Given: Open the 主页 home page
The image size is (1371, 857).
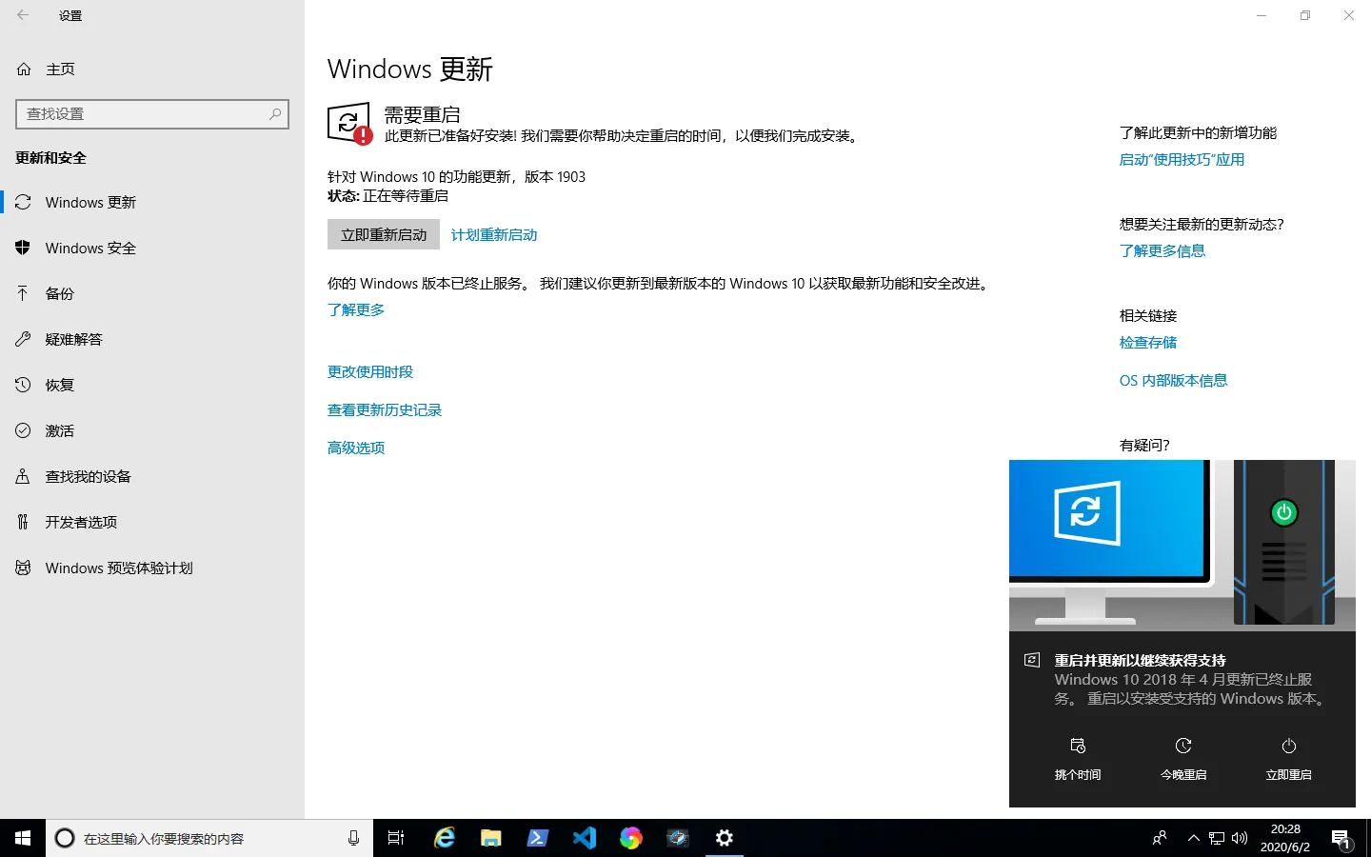Looking at the screenshot, I should [59, 69].
